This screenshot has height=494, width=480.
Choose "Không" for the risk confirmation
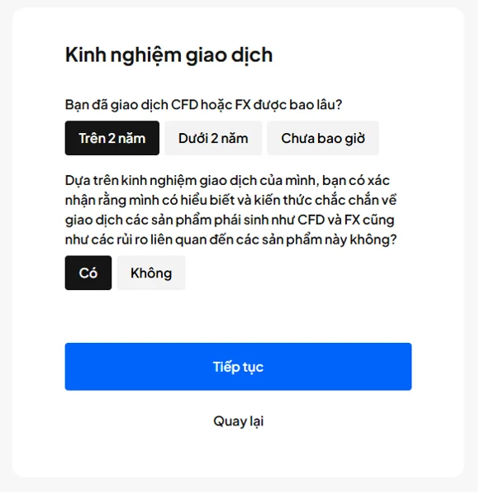point(151,273)
